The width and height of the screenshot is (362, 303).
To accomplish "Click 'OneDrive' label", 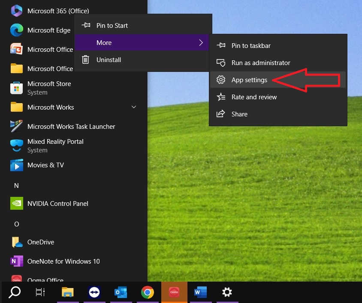I will (x=41, y=242).
